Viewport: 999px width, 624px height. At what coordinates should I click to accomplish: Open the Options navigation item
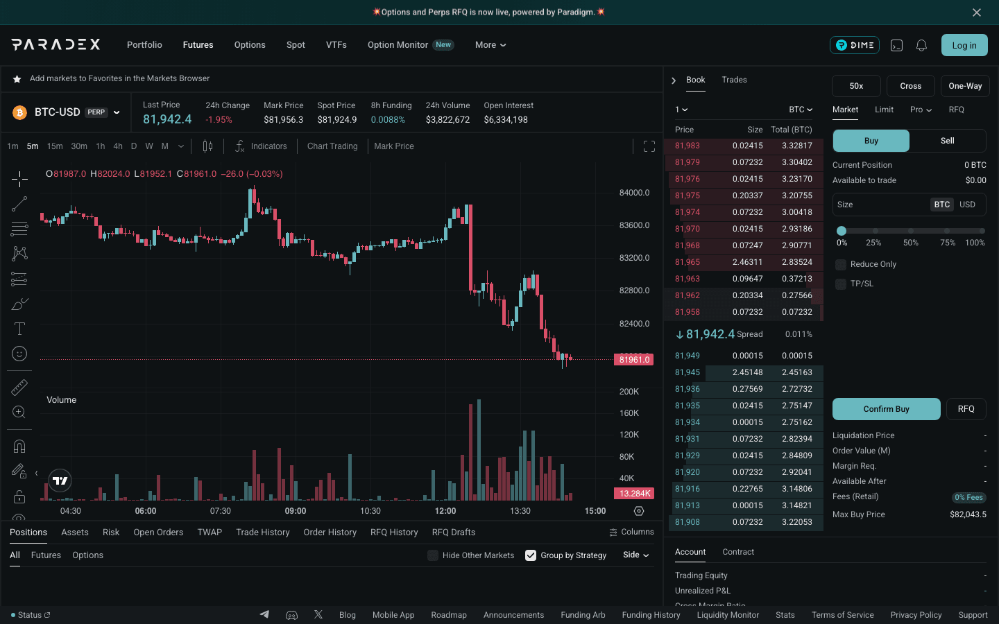point(250,45)
